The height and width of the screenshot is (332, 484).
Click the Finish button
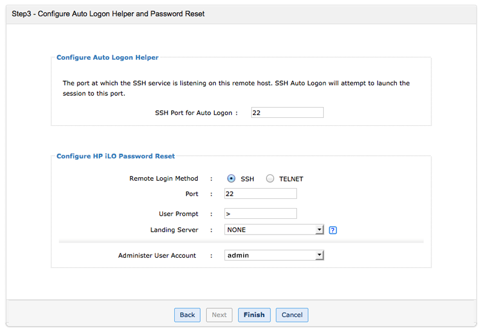[x=254, y=315]
